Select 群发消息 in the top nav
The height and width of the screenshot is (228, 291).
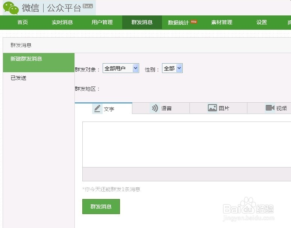142,22
